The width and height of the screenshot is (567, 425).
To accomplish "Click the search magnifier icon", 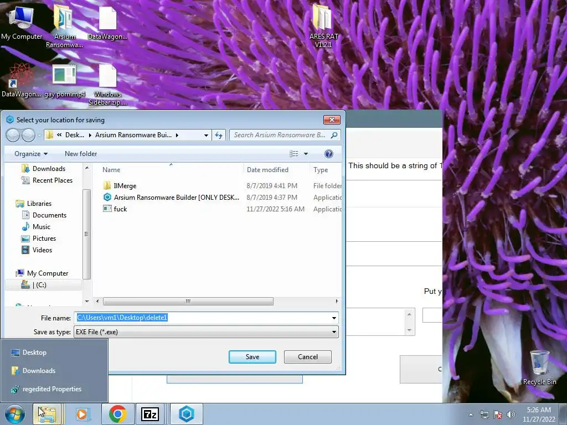I will [334, 135].
